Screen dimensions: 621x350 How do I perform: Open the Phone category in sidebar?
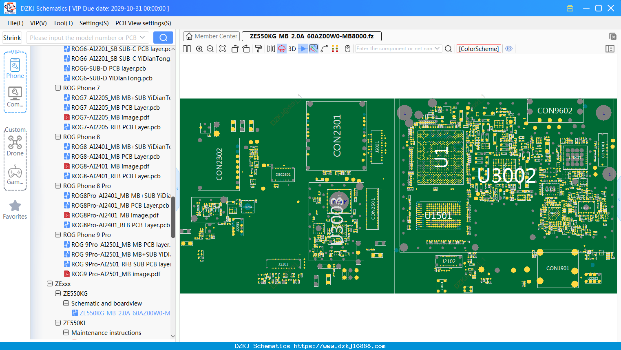pos(15,68)
